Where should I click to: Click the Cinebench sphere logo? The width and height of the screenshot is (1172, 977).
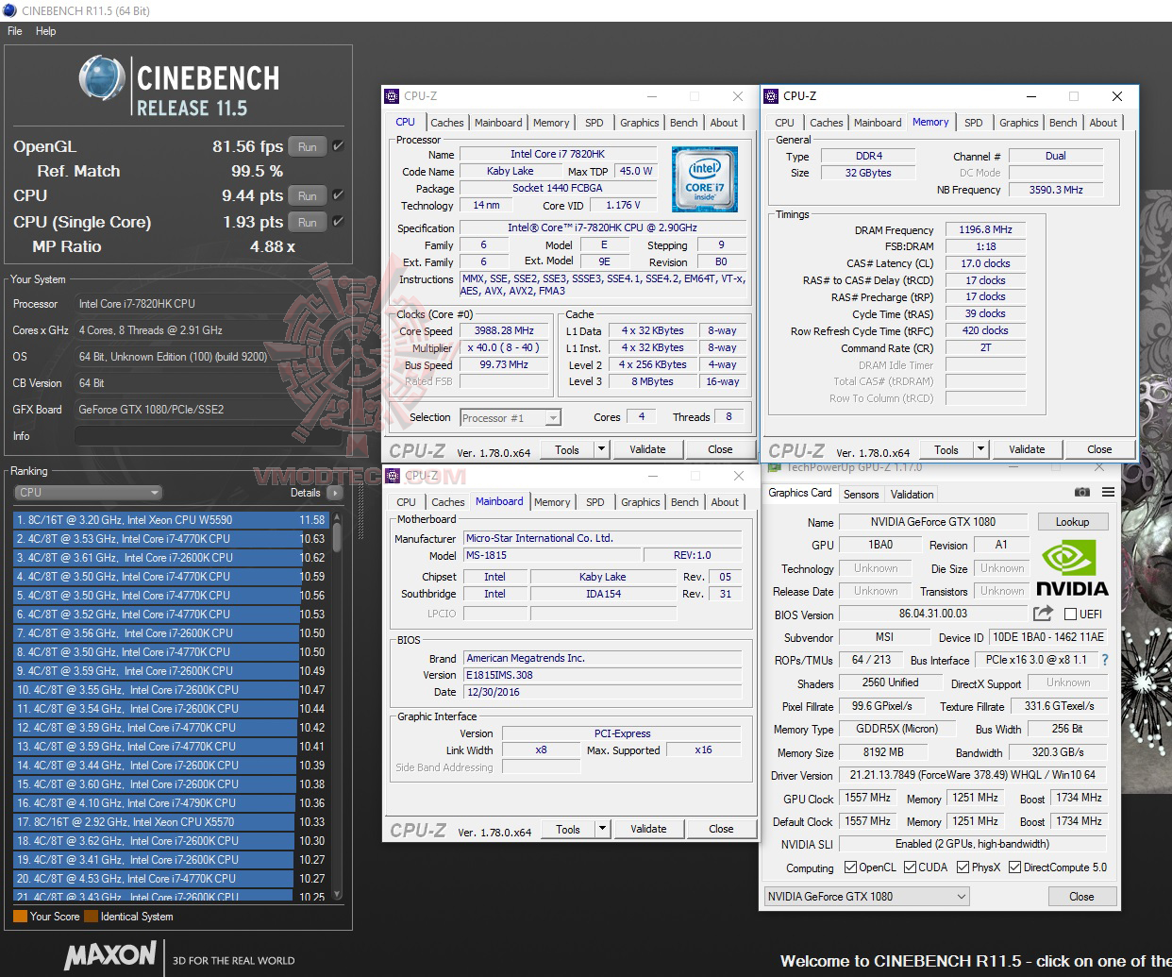click(102, 77)
